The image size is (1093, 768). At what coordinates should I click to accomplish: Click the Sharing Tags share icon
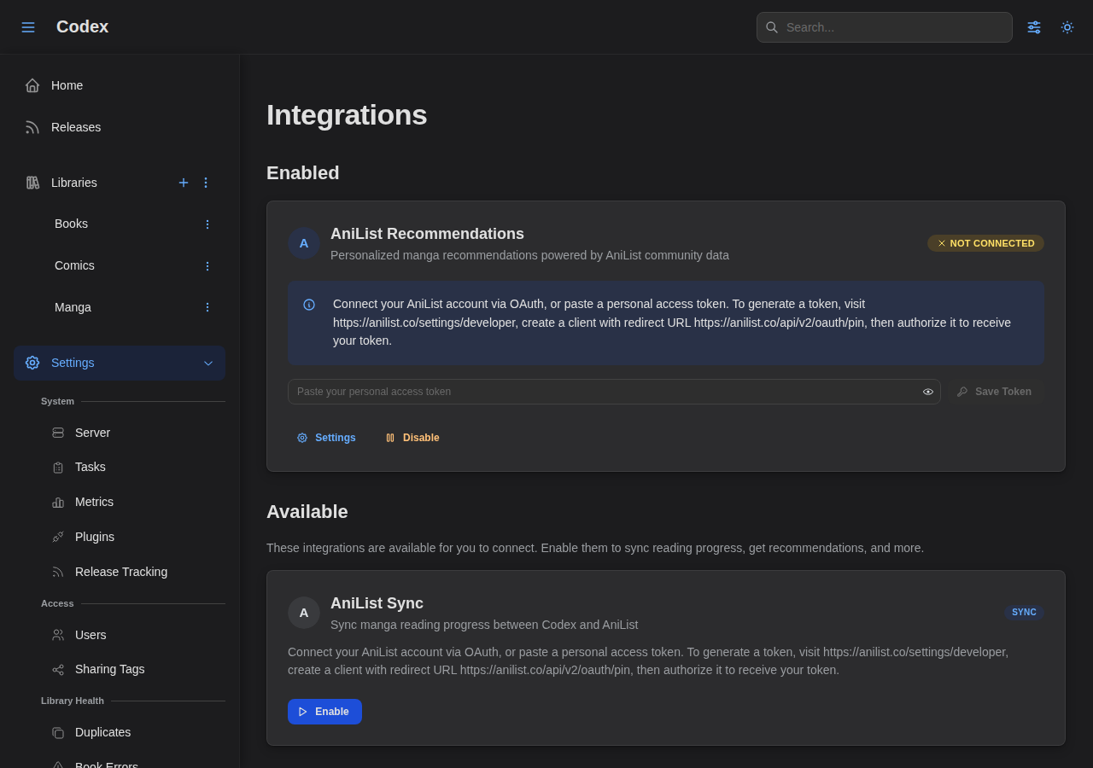58,670
